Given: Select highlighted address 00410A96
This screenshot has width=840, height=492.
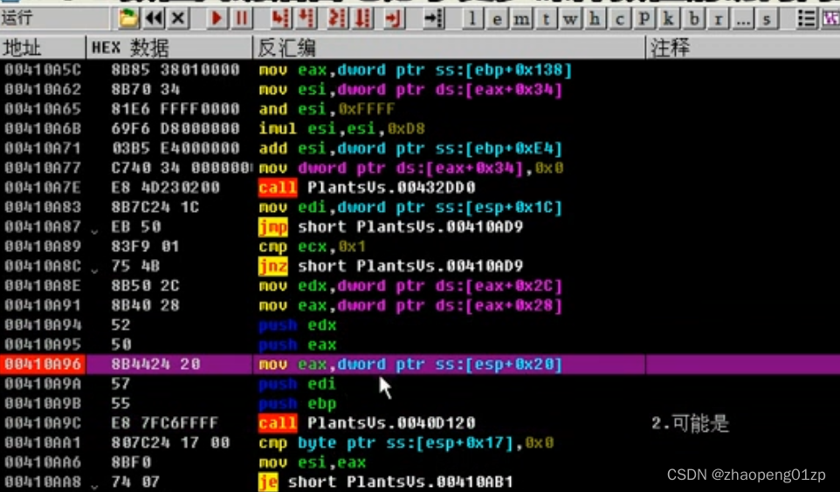Looking at the screenshot, I should click(43, 364).
